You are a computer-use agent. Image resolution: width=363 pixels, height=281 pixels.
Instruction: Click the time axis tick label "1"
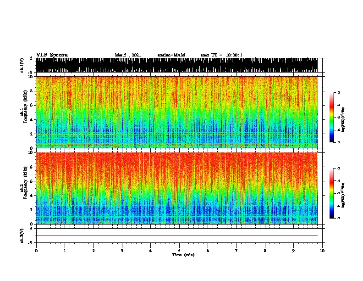tap(65, 251)
